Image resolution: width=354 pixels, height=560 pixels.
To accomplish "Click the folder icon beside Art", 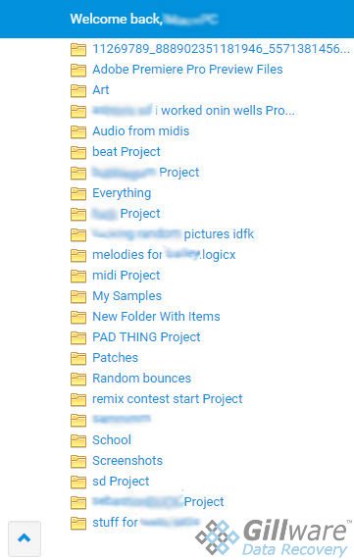I will [x=78, y=90].
